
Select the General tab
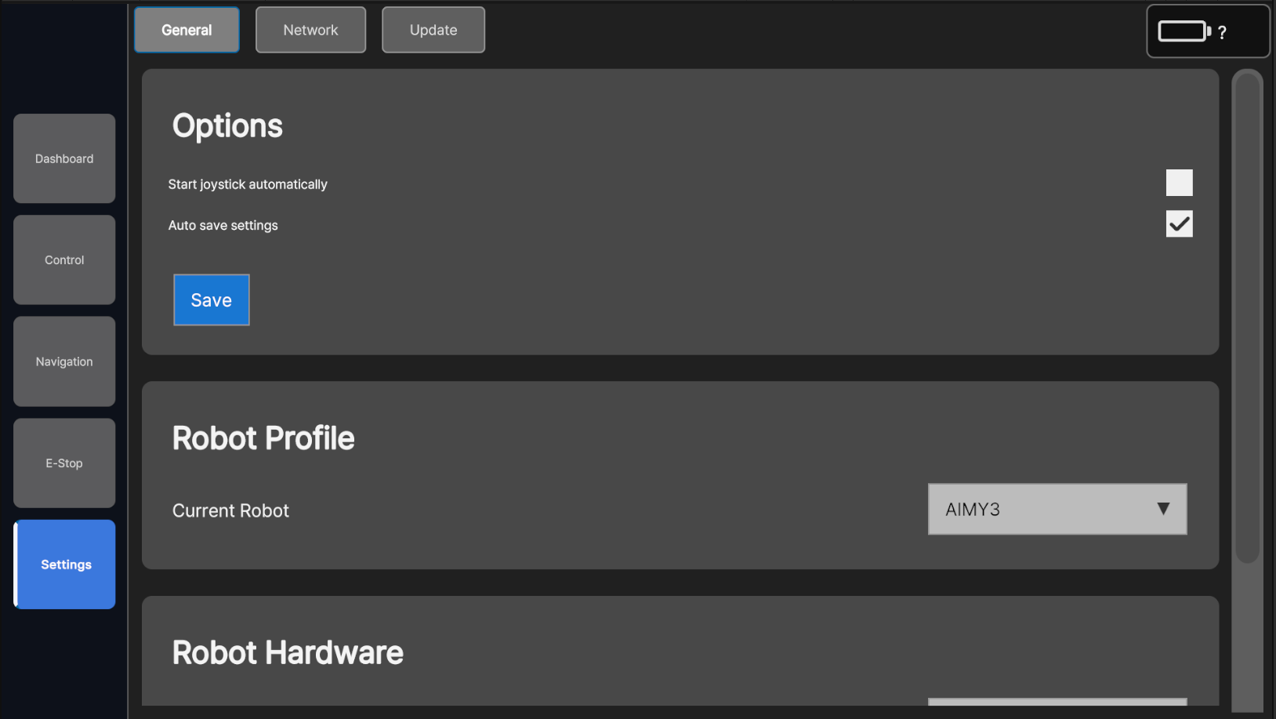click(x=187, y=30)
